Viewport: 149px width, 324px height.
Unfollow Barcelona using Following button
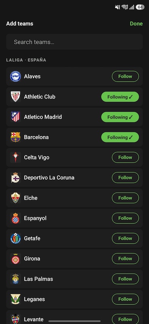(x=120, y=137)
